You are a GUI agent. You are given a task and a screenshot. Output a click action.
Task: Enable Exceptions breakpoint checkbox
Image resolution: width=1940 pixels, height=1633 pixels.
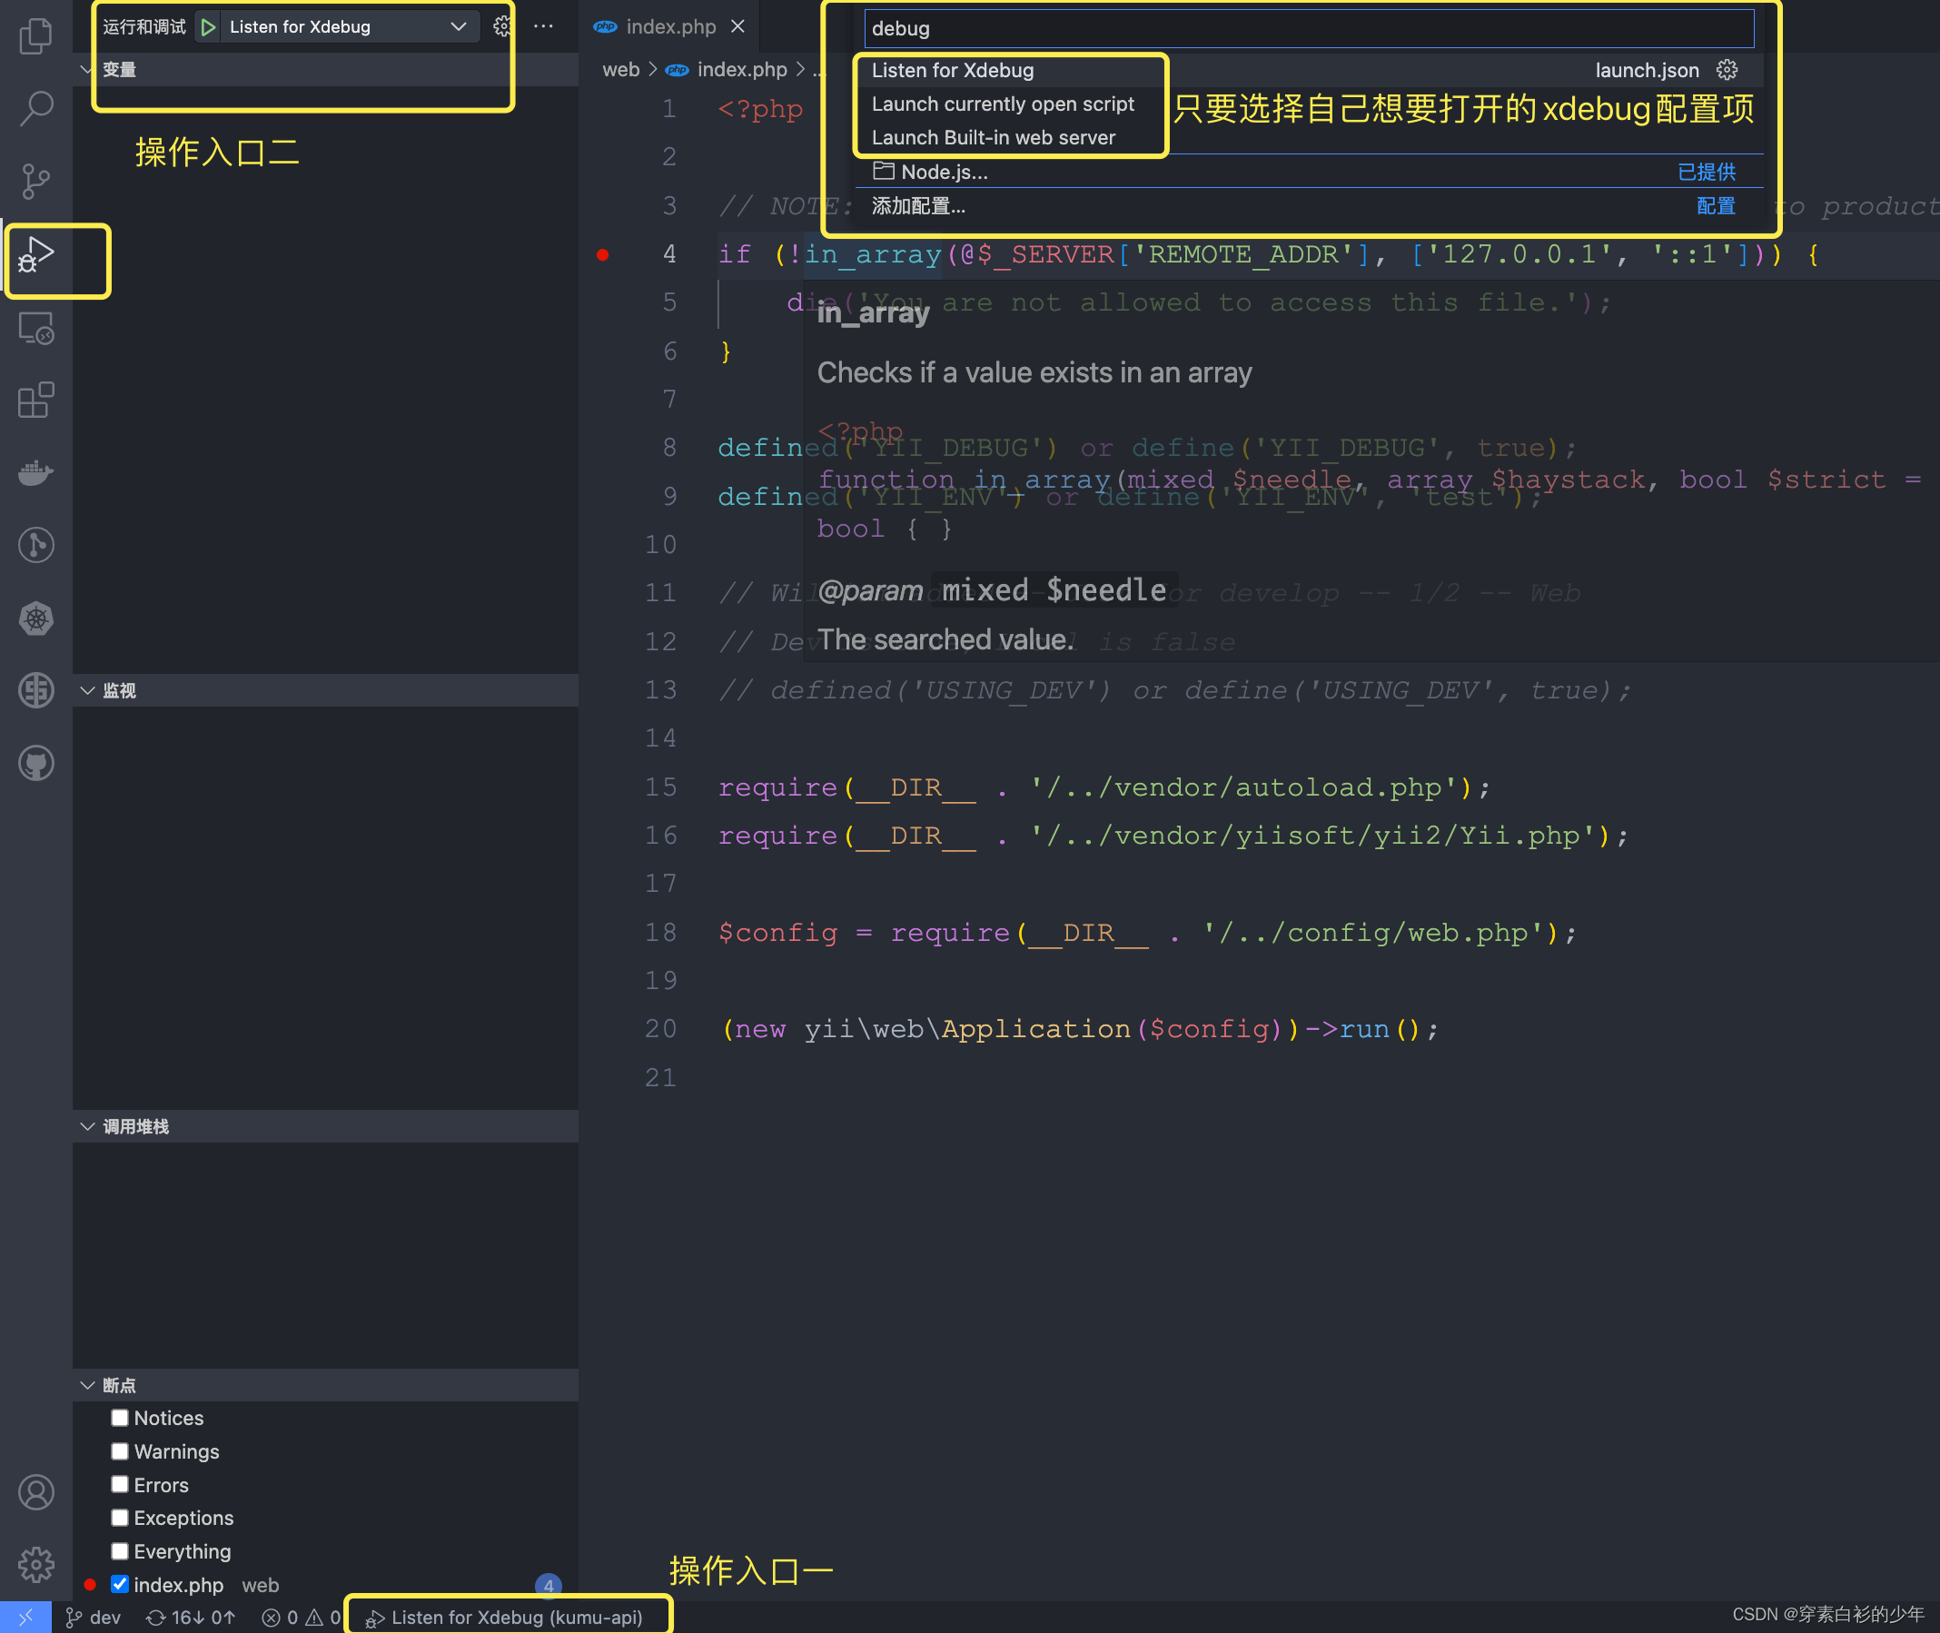point(119,1518)
